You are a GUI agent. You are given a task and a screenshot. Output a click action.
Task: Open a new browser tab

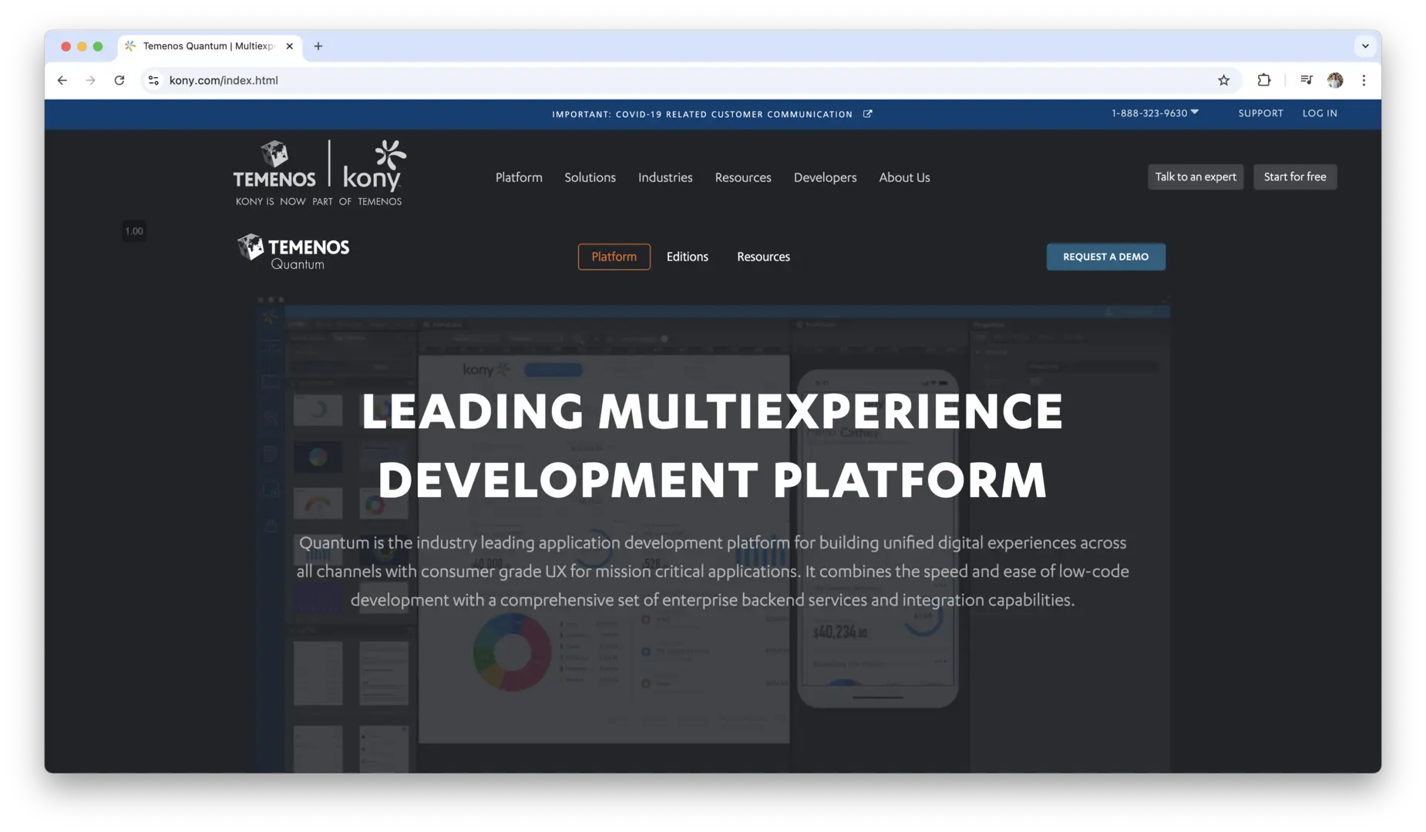coord(318,46)
